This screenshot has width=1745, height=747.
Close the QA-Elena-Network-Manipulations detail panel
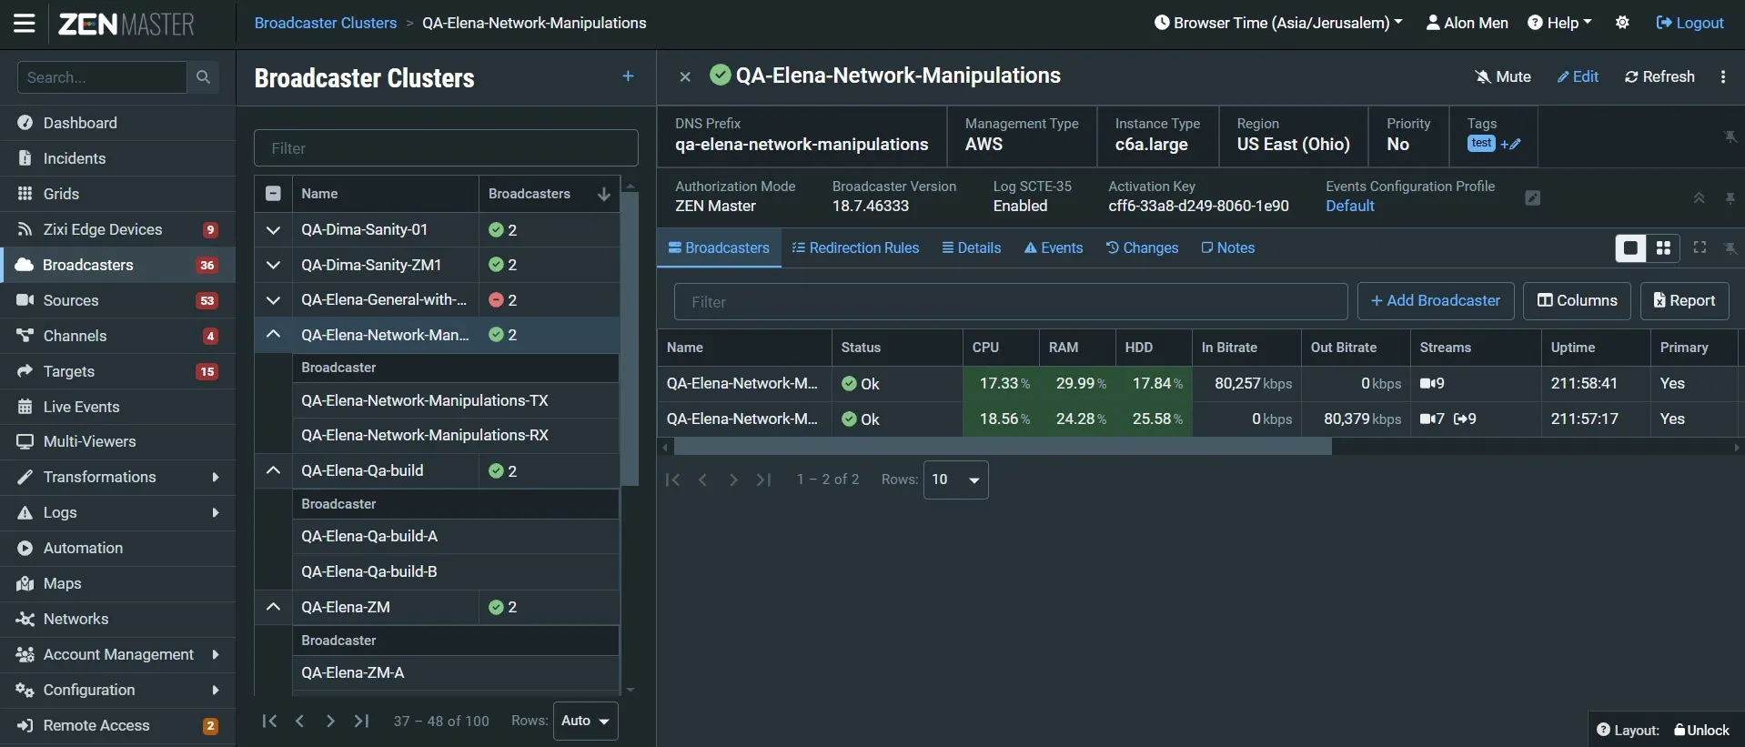(685, 77)
